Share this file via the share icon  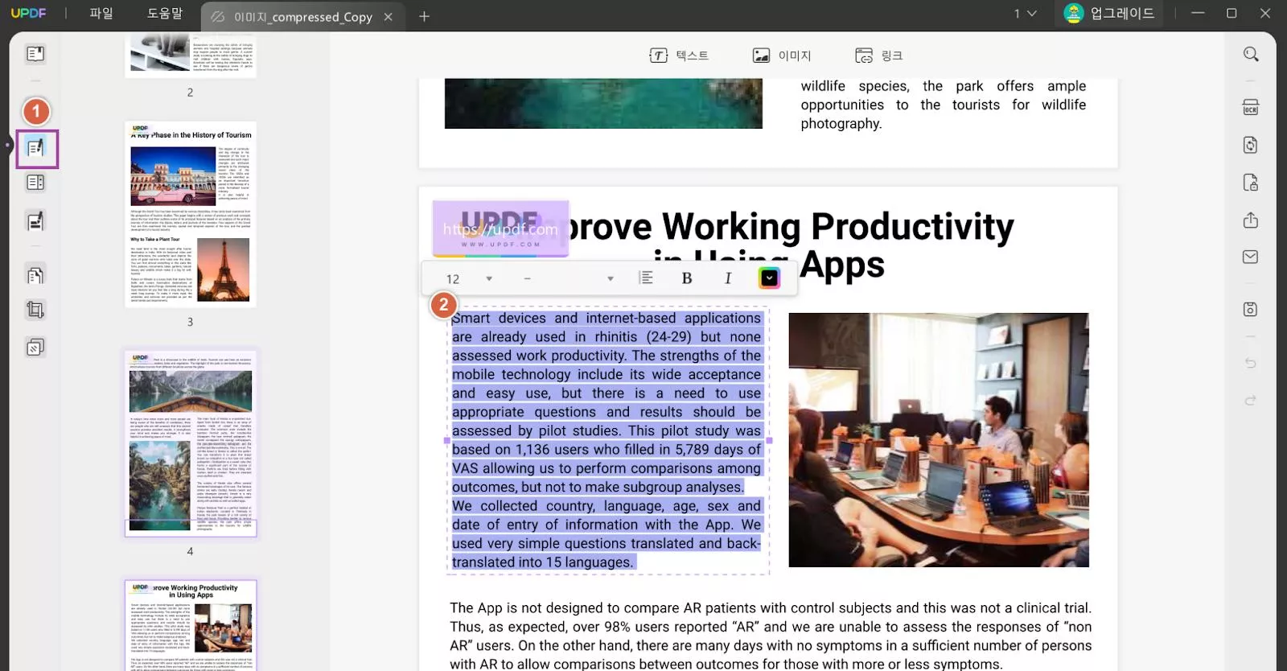tap(1251, 220)
